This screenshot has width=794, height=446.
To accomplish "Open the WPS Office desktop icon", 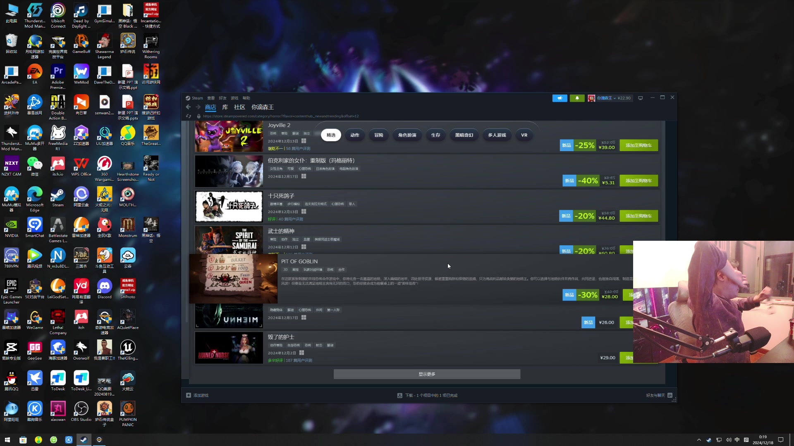I will click(81, 166).
